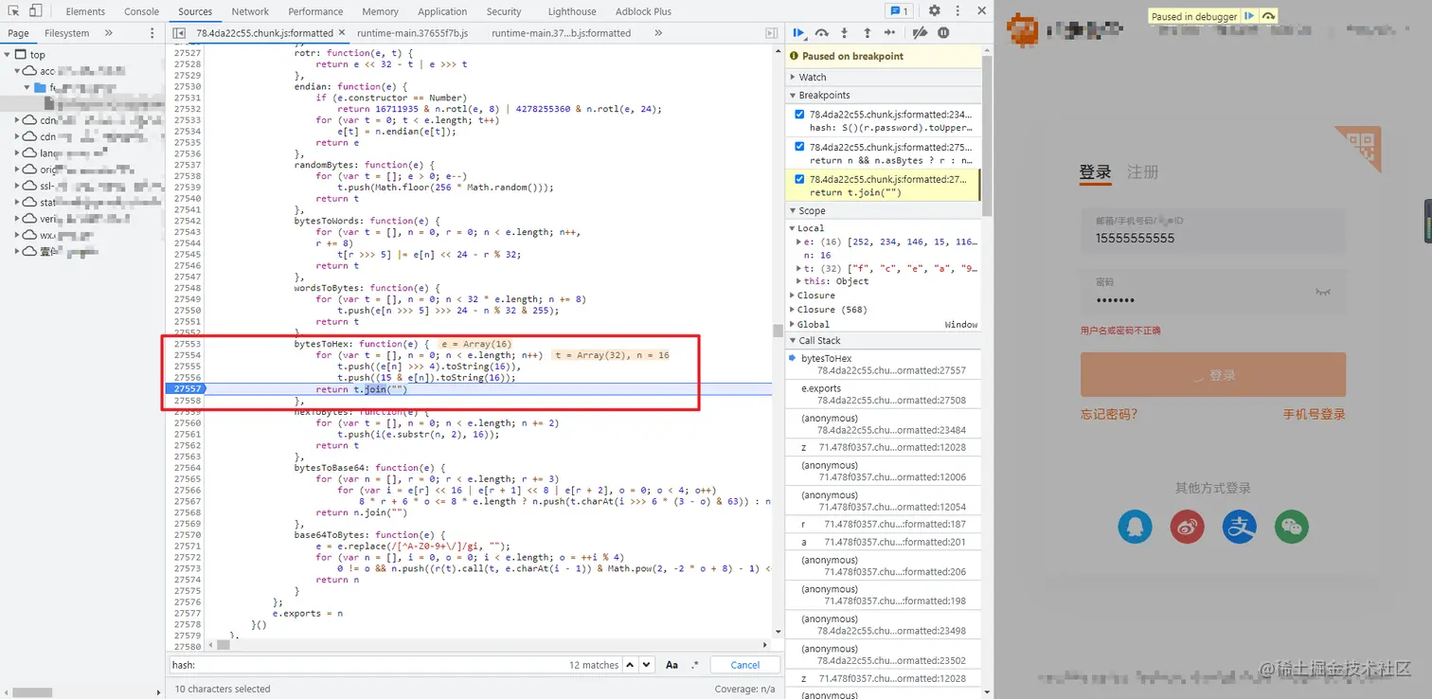Screen dimensions: 1432x699
Task: Open the Console tab
Action: click(141, 11)
